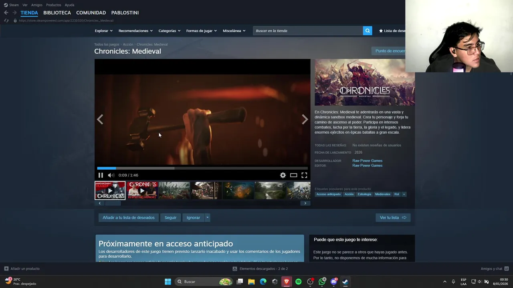Select the 'Acceso anticipado' tag
Viewport: 513px width, 288px height.
[x=328, y=194]
